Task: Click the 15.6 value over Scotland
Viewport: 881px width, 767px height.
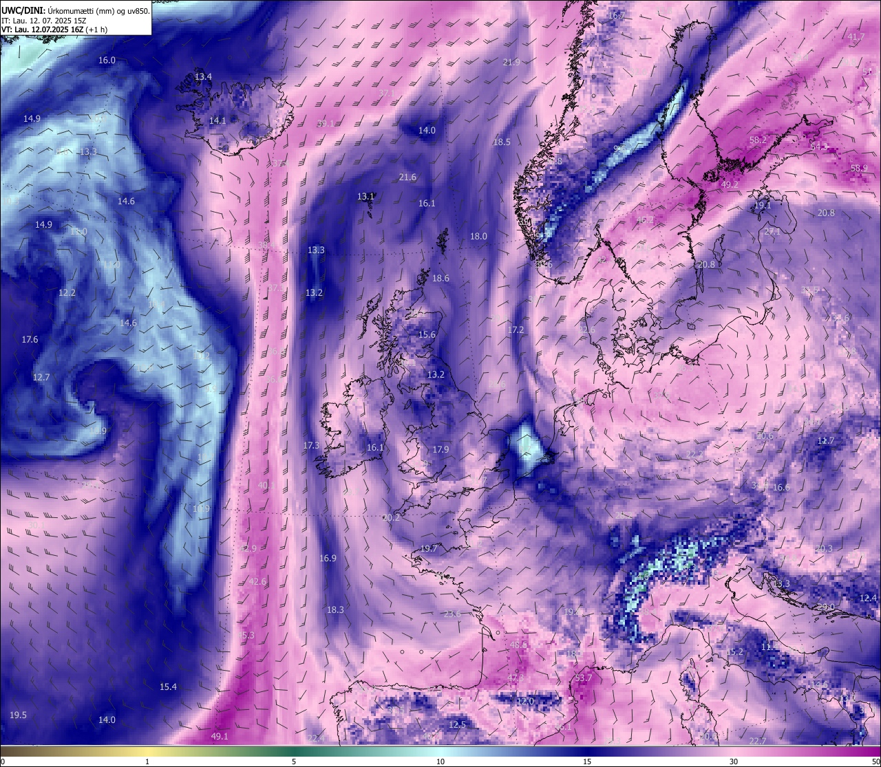Action: click(427, 335)
